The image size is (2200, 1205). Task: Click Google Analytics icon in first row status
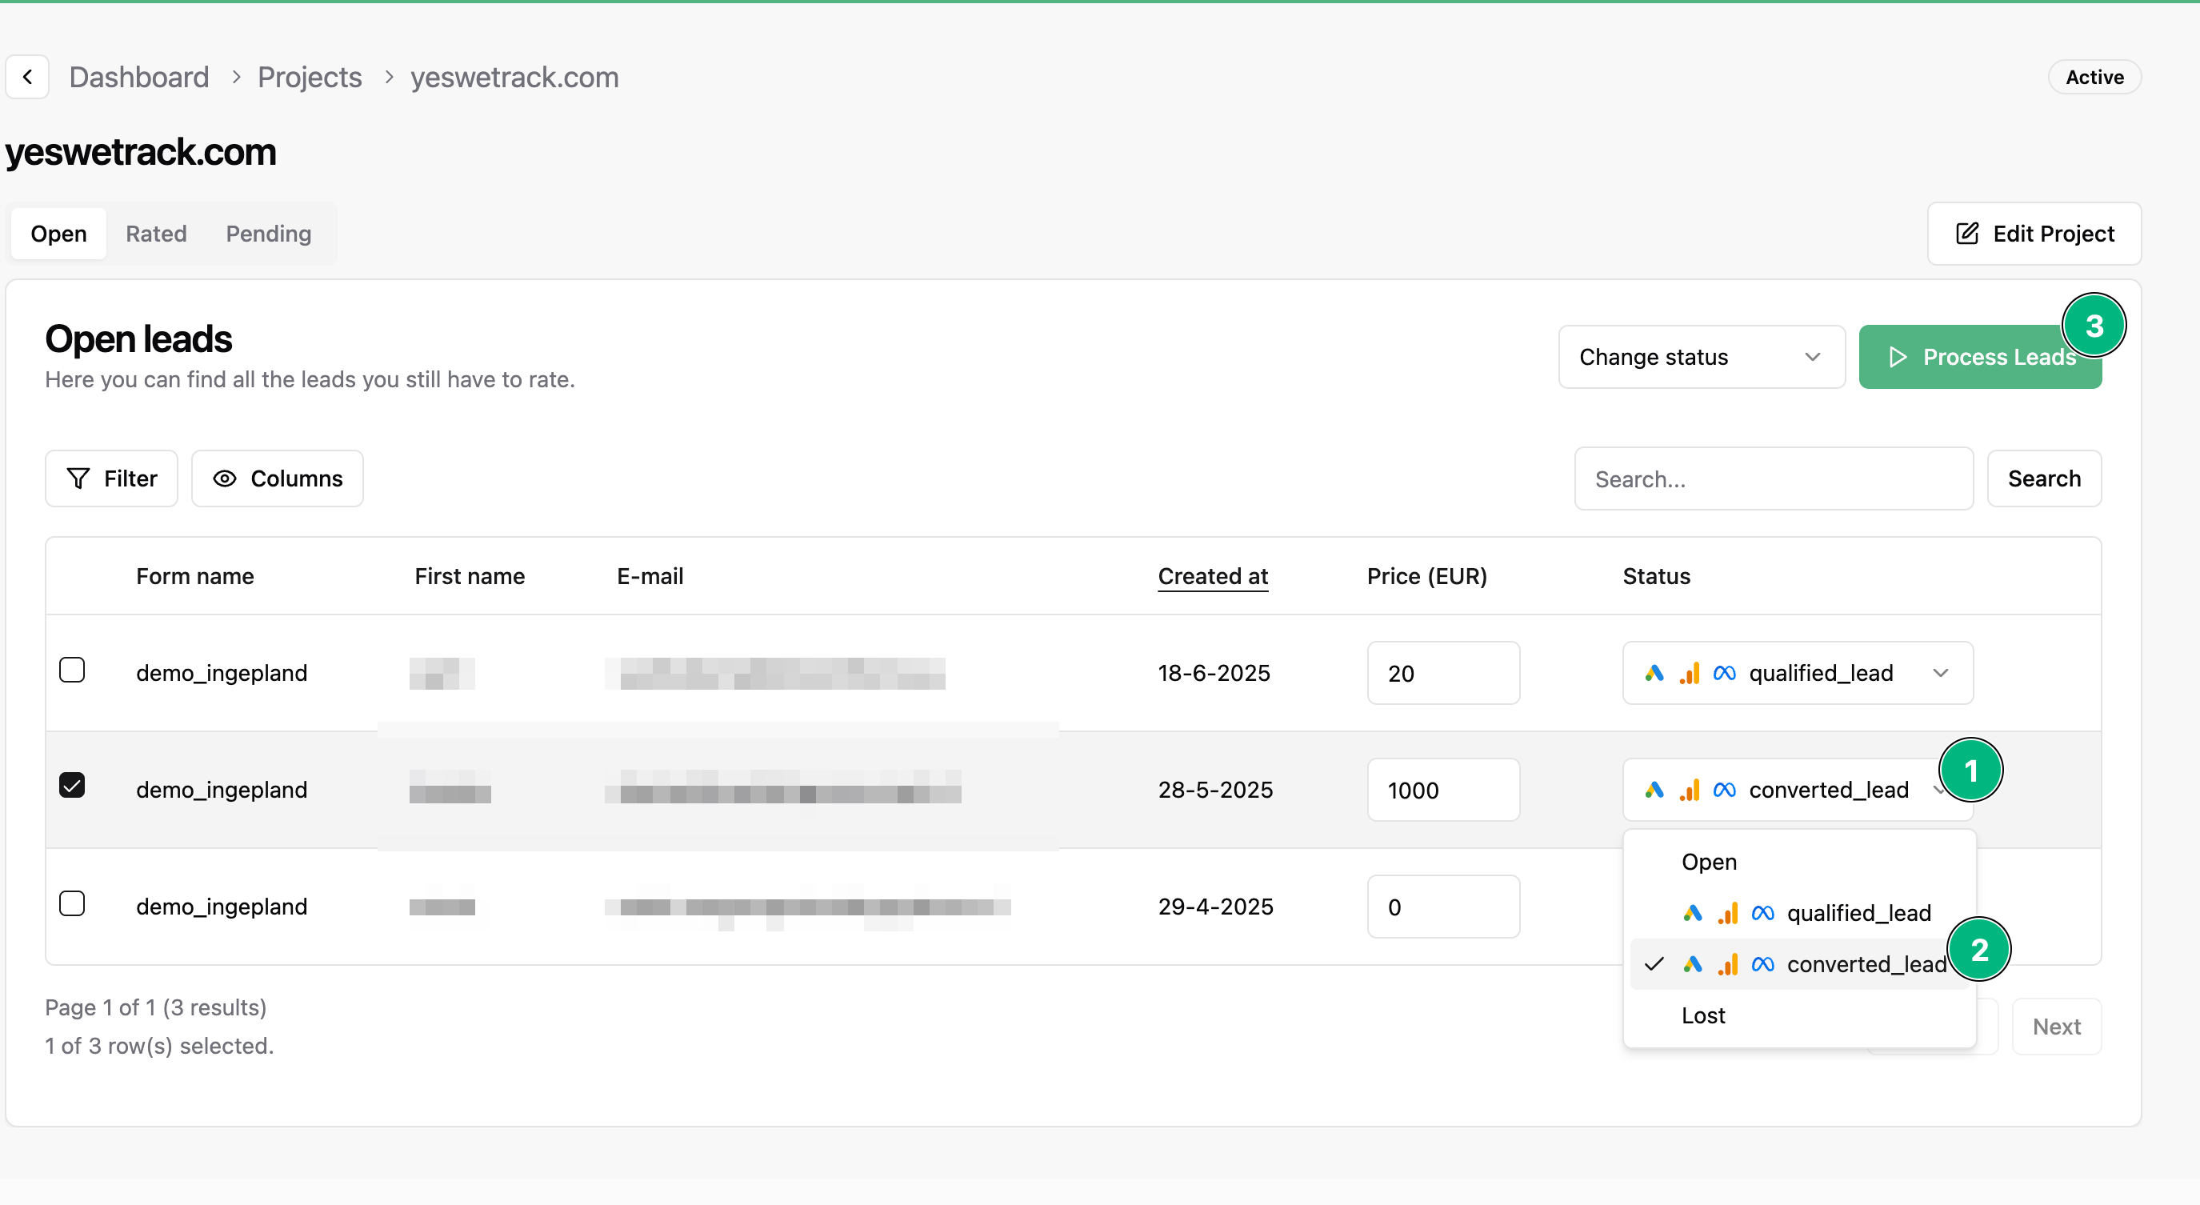[1690, 673]
